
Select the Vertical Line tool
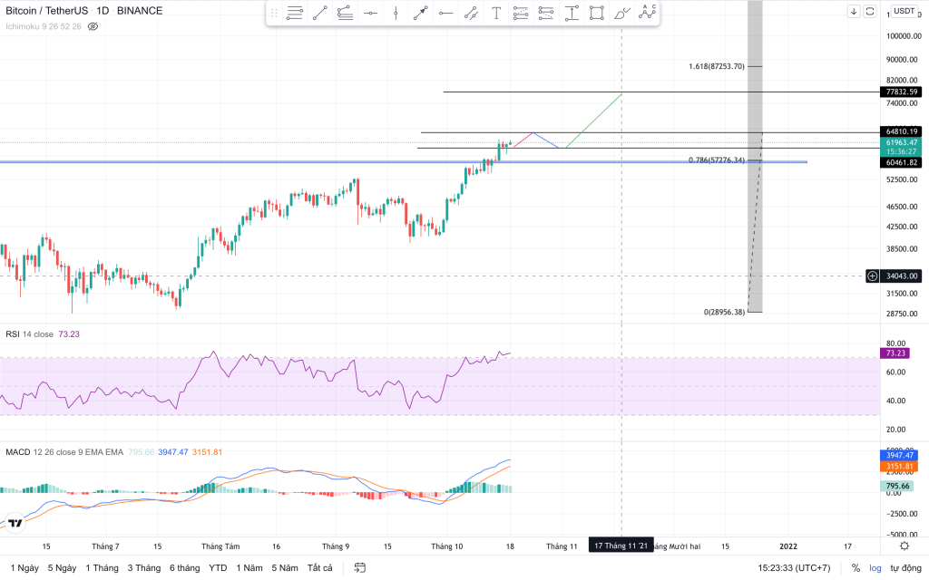point(395,13)
